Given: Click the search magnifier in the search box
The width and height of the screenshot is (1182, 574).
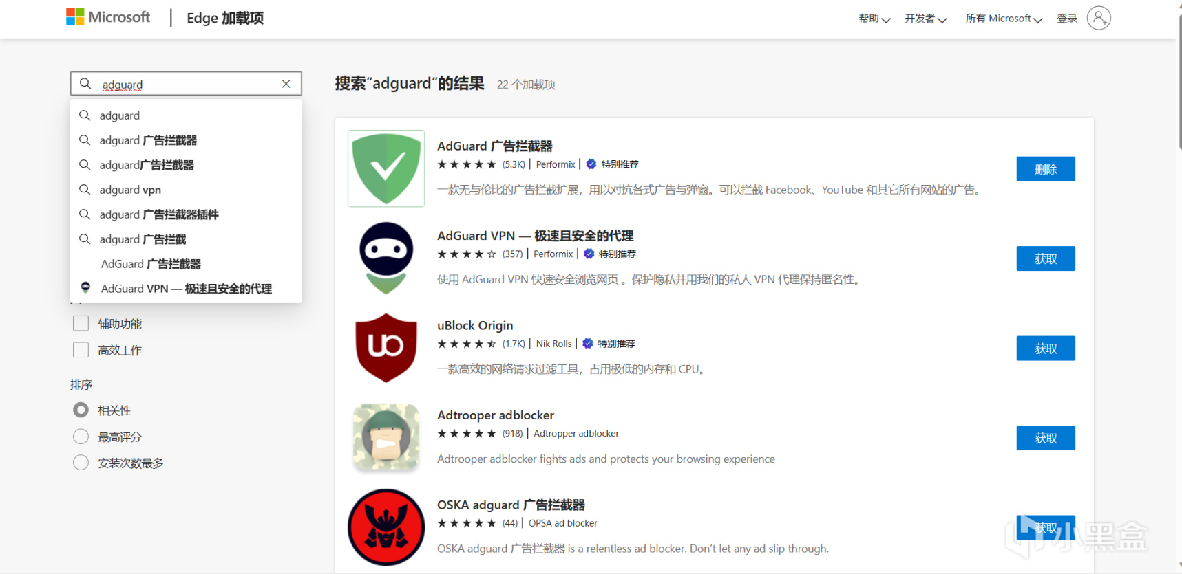Looking at the screenshot, I should click(85, 84).
